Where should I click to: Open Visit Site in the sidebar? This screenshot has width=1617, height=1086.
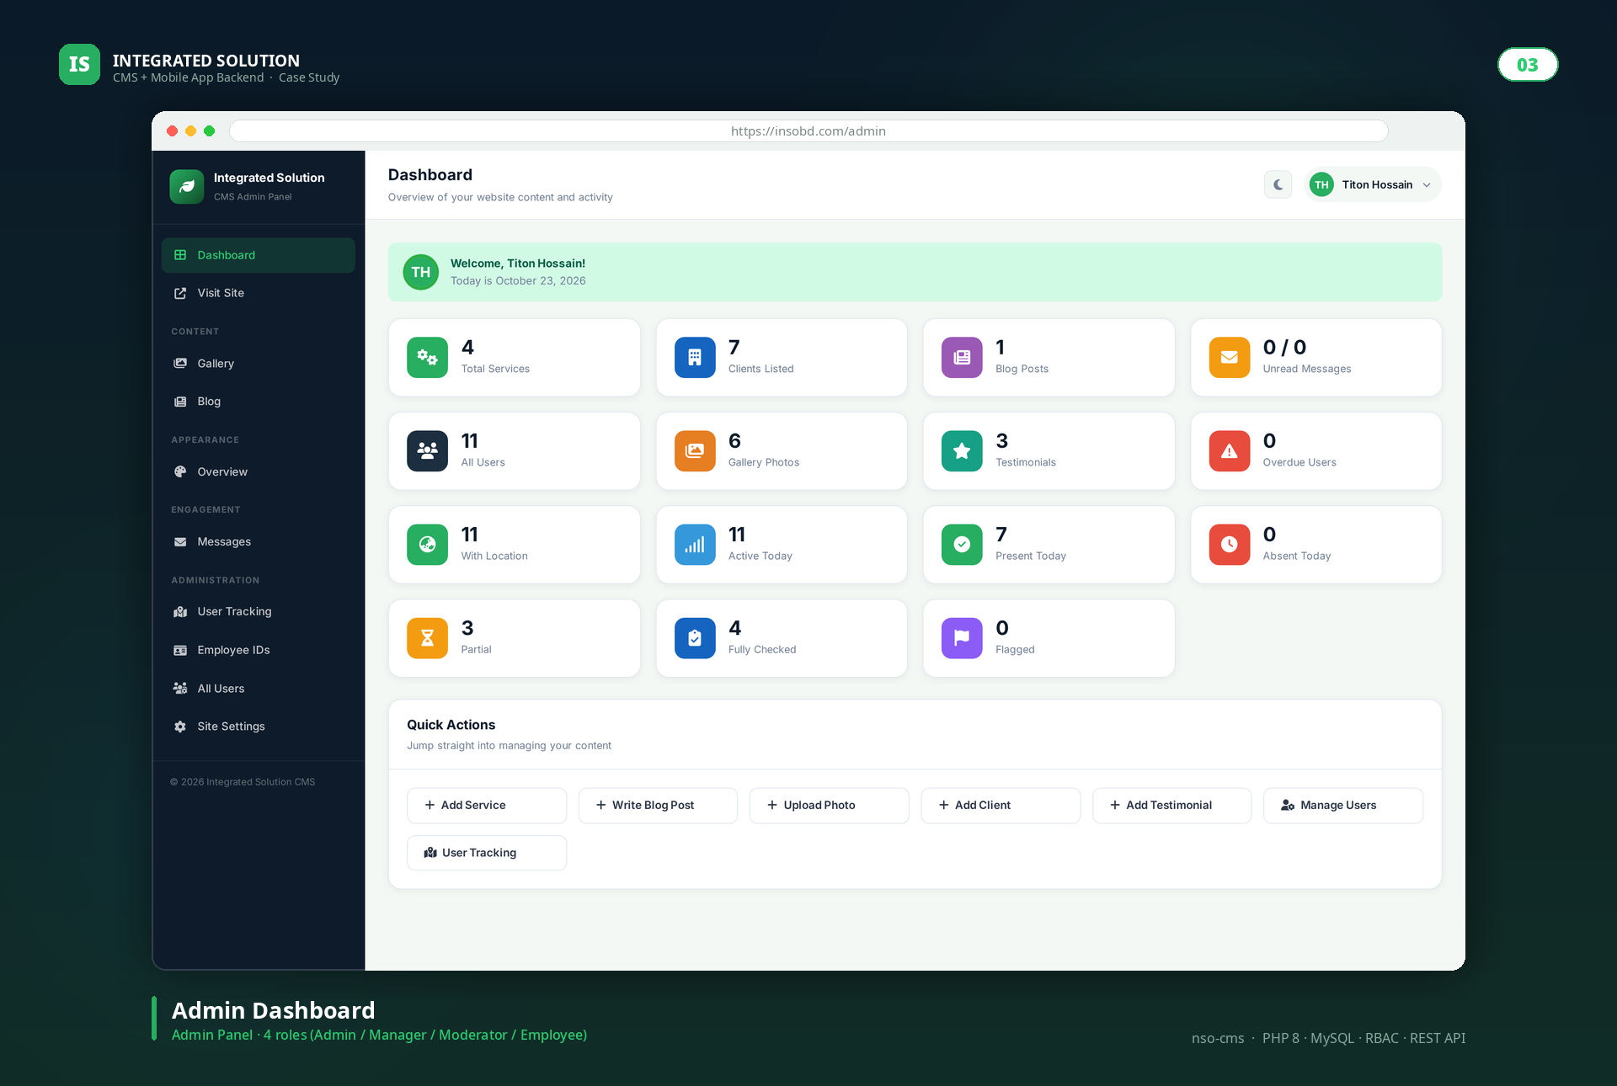click(258, 293)
